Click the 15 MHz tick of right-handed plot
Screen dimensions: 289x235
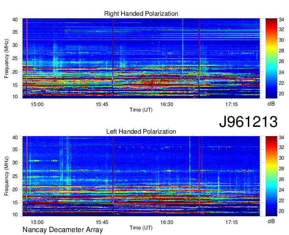click(15, 85)
